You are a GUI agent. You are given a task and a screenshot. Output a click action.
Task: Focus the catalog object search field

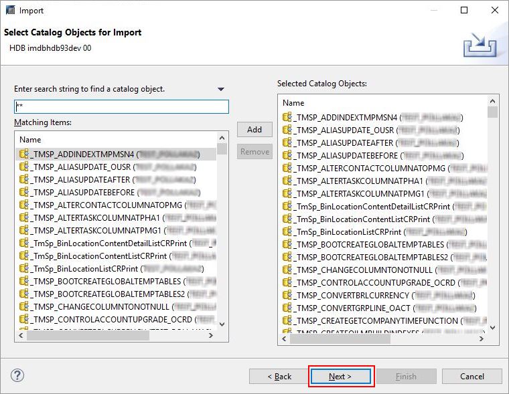coord(121,107)
